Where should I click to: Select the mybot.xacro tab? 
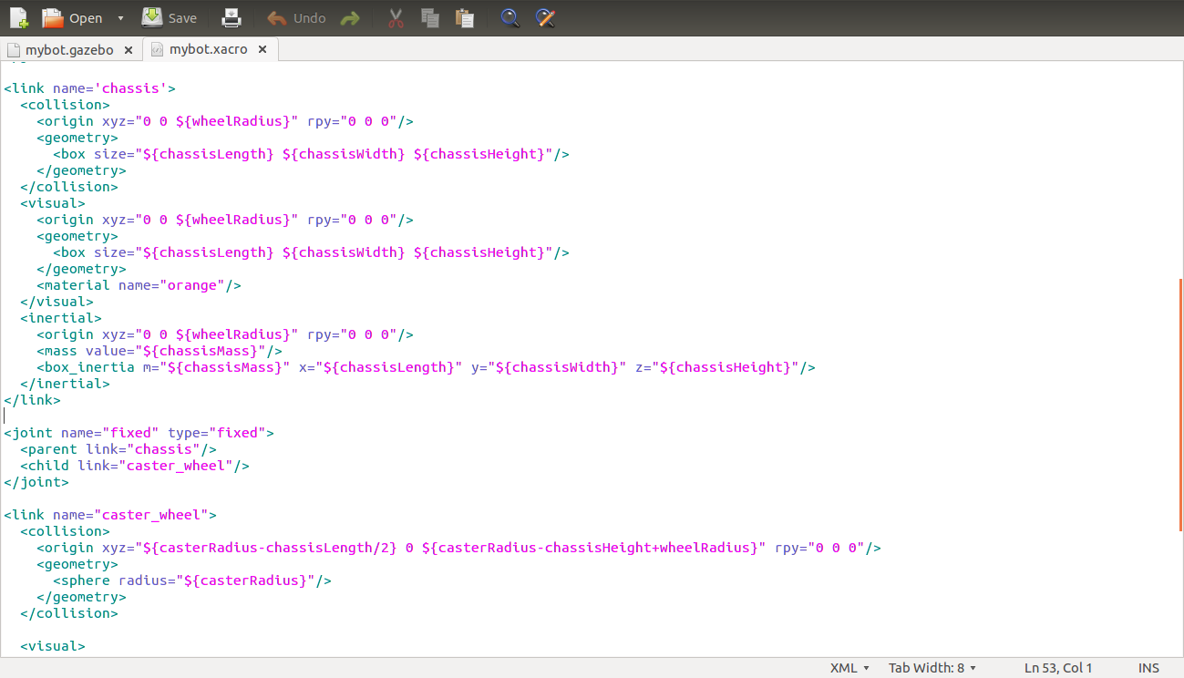[208, 50]
